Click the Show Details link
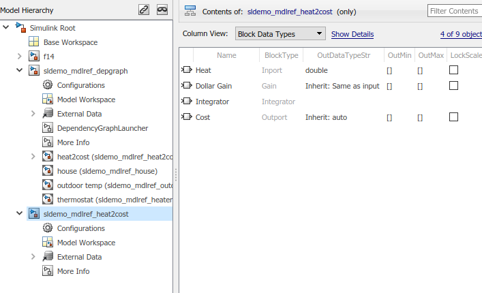The image size is (482, 293). coord(352,34)
